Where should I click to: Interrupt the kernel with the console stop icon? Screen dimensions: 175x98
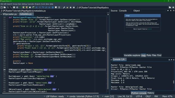(169, 60)
